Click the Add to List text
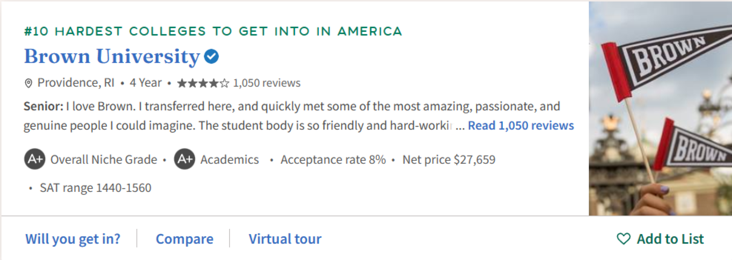Image resolution: width=732 pixels, height=260 pixels. [x=670, y=239]
